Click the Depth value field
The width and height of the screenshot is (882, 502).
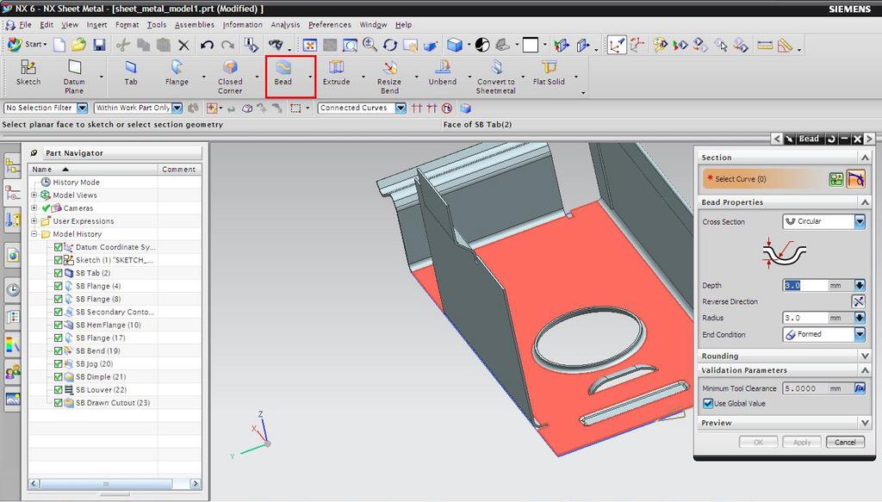[805, 285]
